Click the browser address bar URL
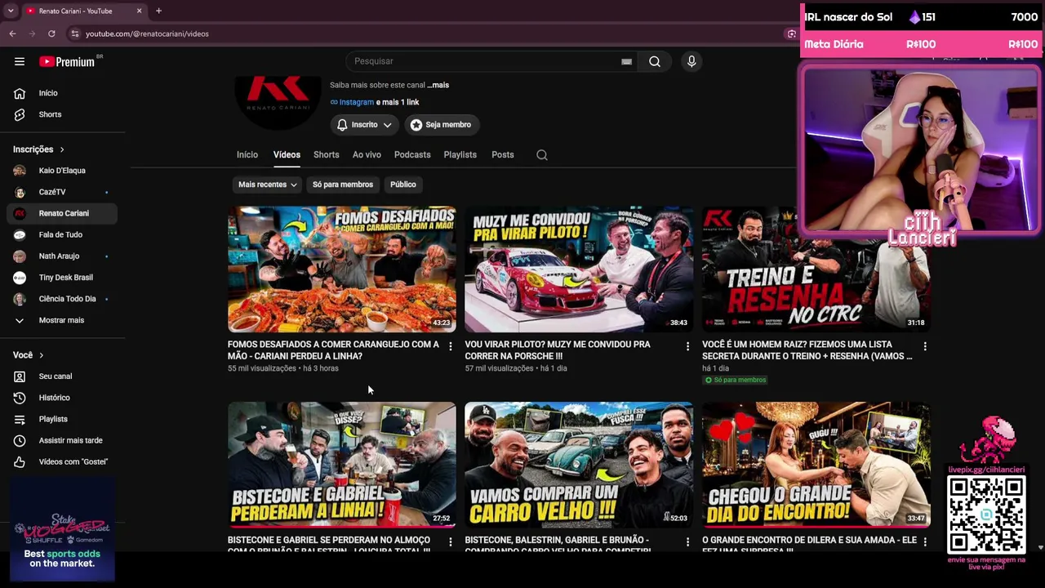The width and height of the screenshot is (1045, 588). [147, 33]
